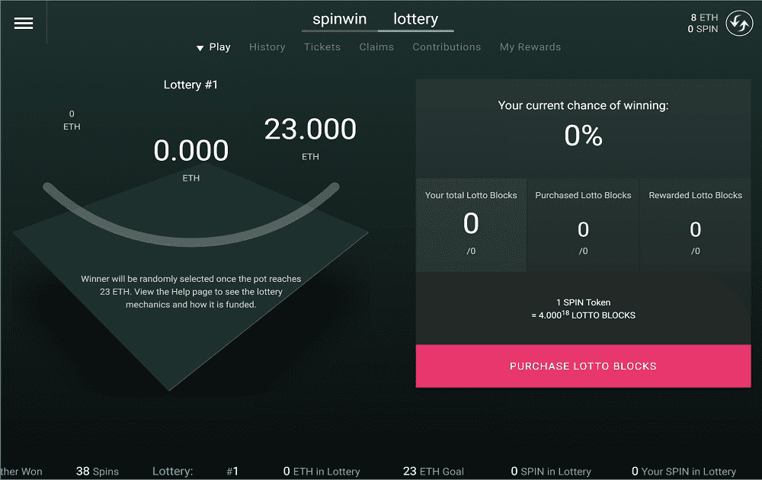
Task: Open the Tickets section
Action: click(322, 46)
